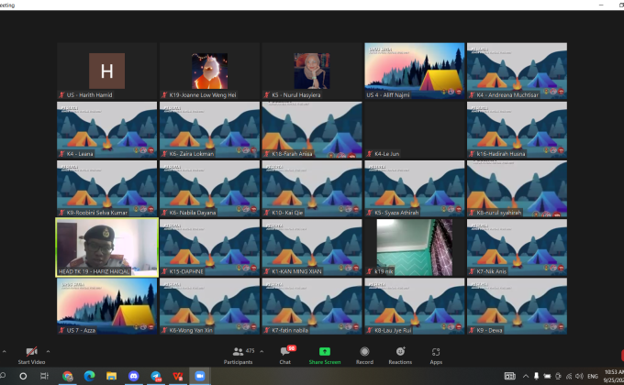The image size is (624, 385).
Task: Open Windows search from the taskbar
Action: [x=24, y=377]
